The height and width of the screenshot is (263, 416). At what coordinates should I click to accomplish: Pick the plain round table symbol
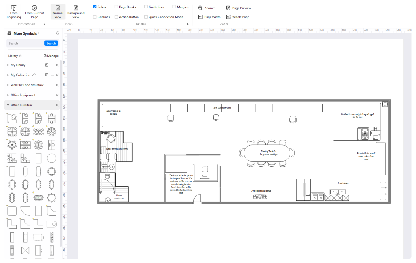pos(51,158)
